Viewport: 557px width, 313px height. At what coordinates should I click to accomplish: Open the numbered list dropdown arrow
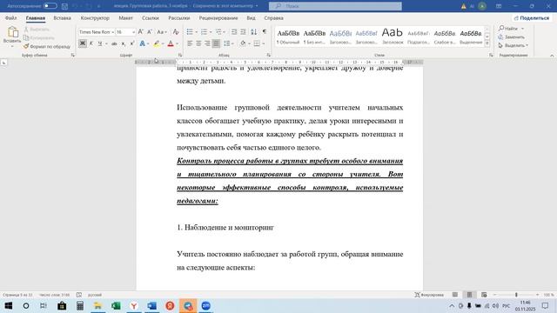(211, 32)
